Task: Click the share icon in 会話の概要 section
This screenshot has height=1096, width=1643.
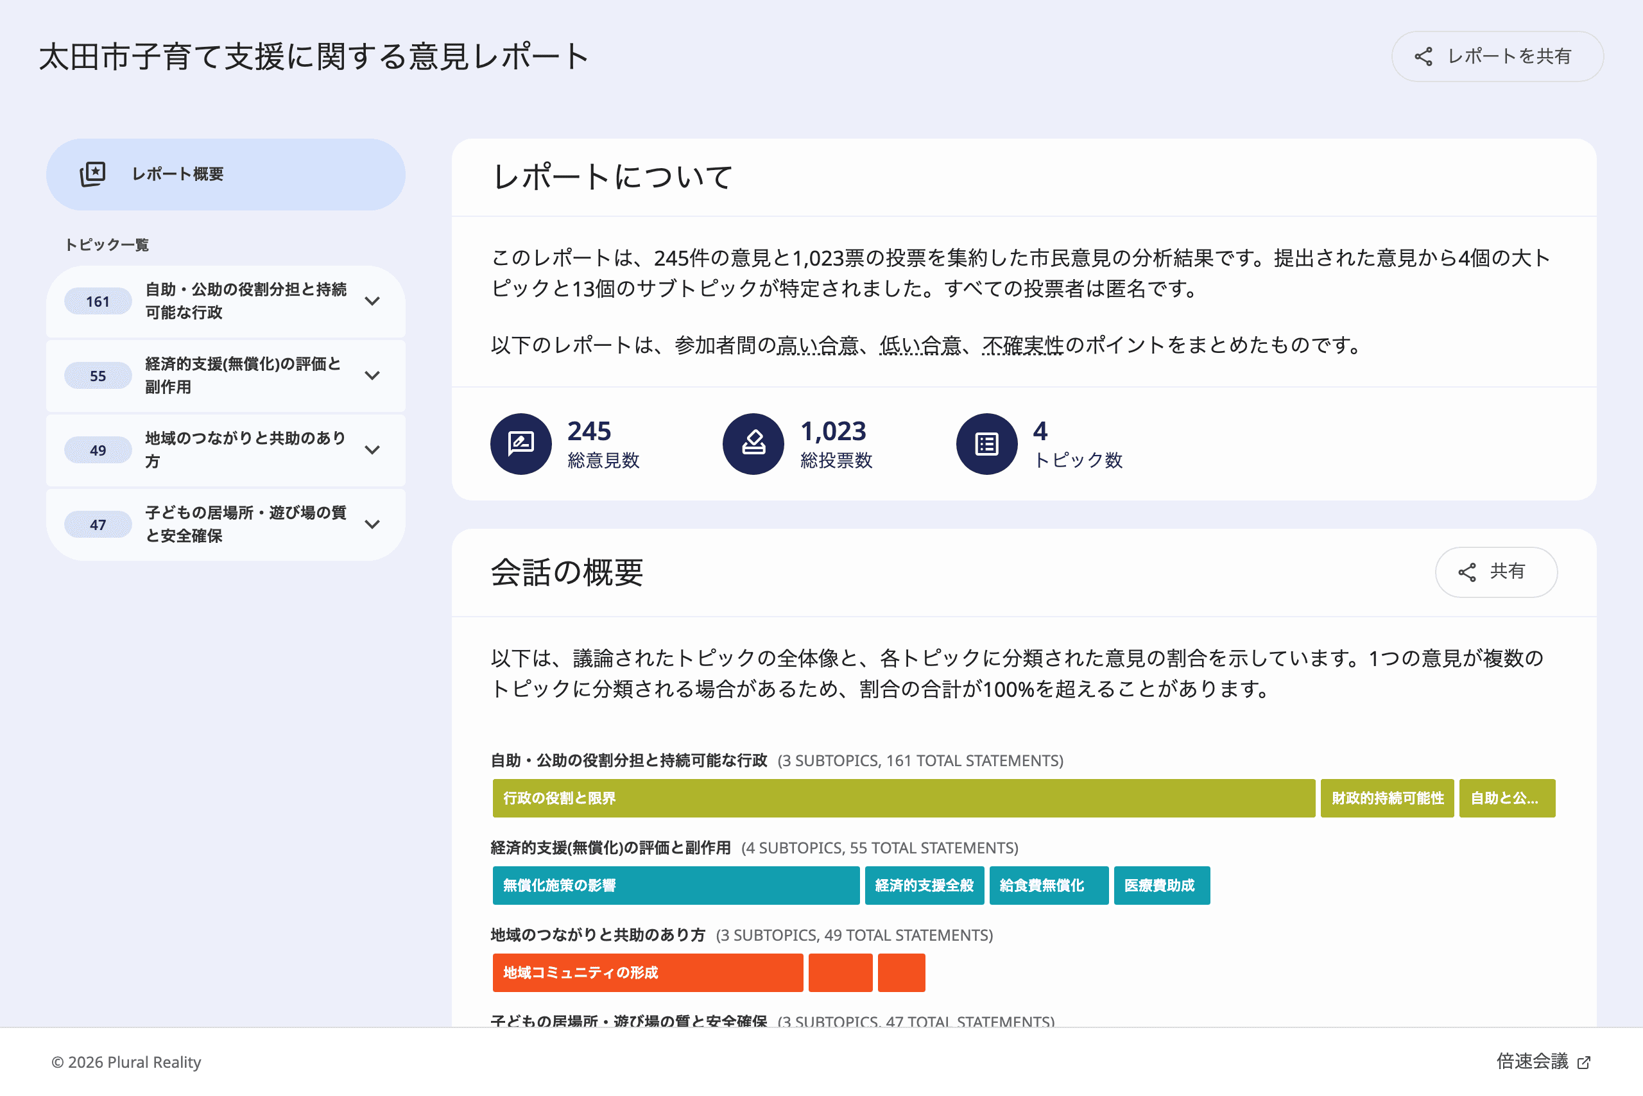Action: click(x=1469, y=572)
